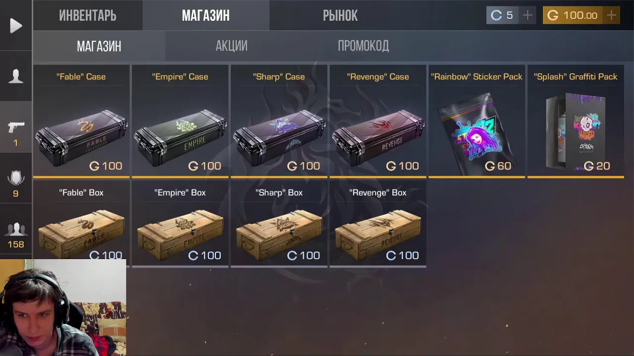
Task: Select the pistol weapon icon in the sidebar
Action: 16,128
